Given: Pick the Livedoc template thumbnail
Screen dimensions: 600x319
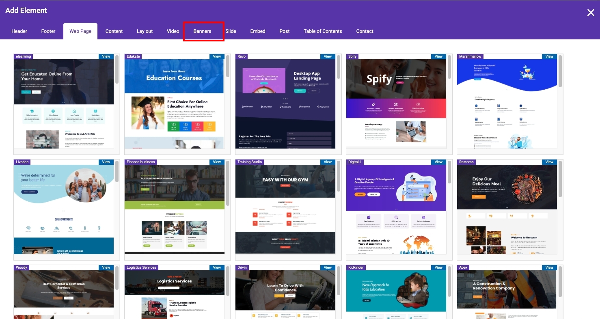Looking at the screenshot, I should (x=64, y=209).
